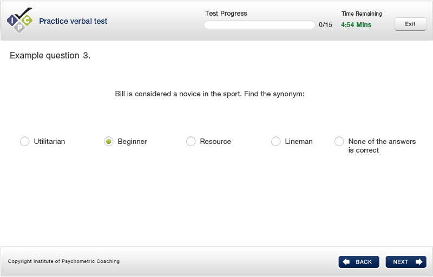
Task: Click the Example question 3 heading
Action: (x=50, y=56)
